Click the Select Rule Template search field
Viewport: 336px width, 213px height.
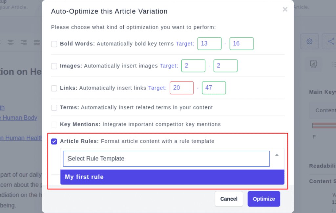(166, 159)
